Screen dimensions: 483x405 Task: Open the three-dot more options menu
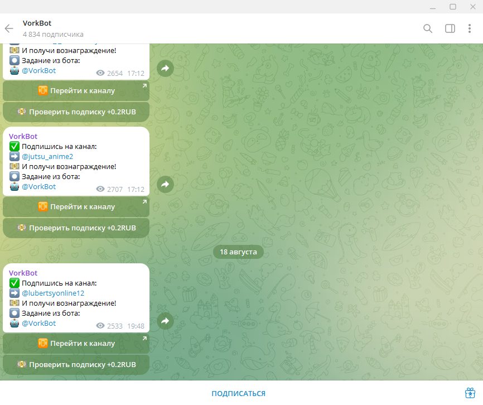pos(470,28)
